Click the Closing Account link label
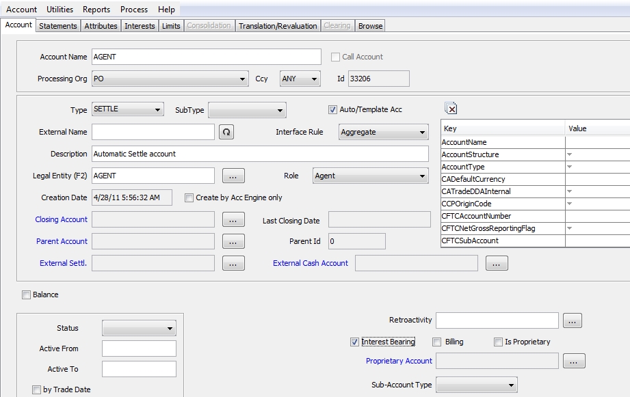Screen dimensions: 630x397 pyautogui.click(x=61, y=219)
